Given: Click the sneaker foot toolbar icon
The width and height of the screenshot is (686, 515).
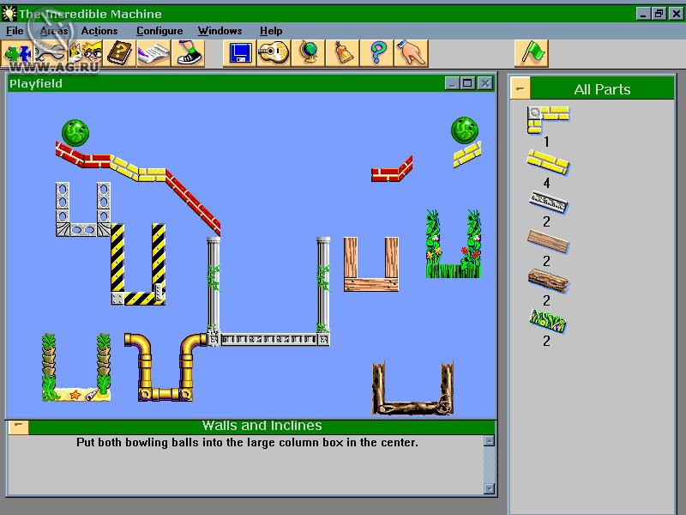Looking at the screenshot, I should 188,53.
